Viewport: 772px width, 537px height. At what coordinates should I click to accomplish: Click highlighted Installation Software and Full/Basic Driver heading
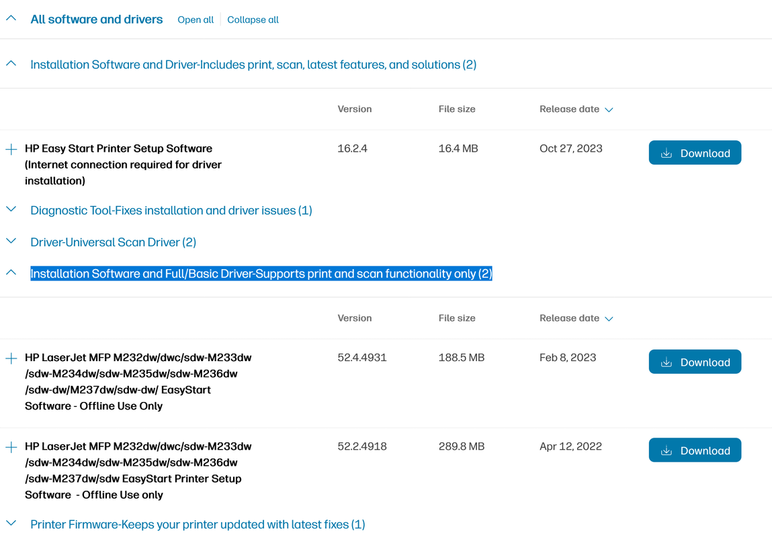[261, 274]
